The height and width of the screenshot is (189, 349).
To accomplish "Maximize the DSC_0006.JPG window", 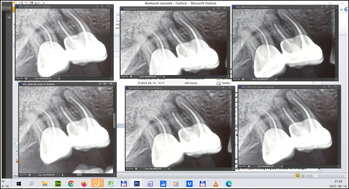I will click(x=223, y=88).
